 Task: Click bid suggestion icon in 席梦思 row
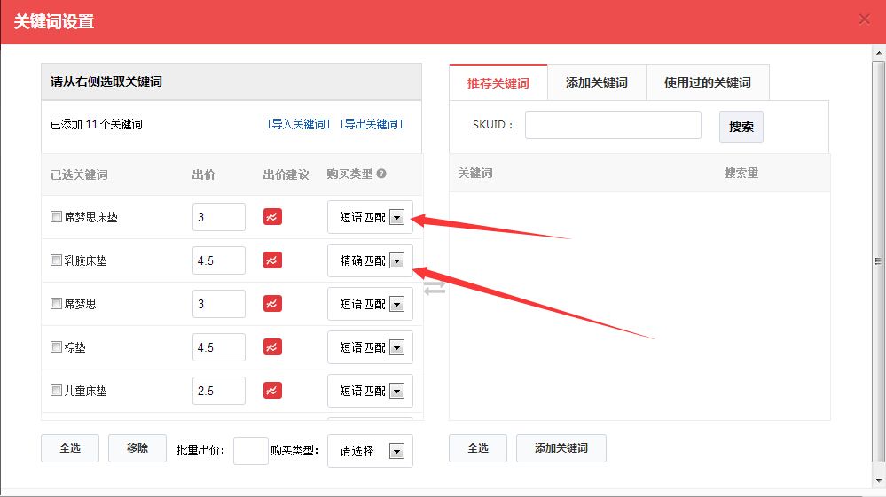[x=272, y=304]
